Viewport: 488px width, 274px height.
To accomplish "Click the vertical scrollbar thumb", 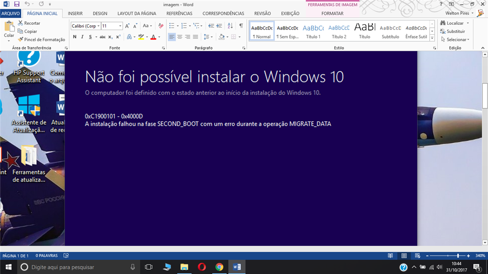I will click(x=485, y=96).
